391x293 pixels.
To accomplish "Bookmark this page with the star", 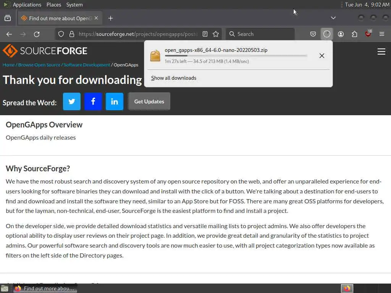I will (216, 34).
